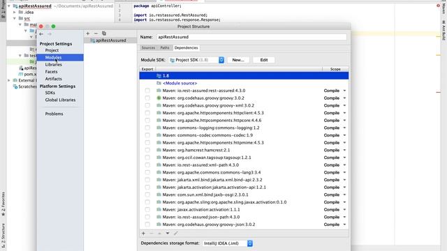
Task: Open the Facets settings section
Action: [51, 72]
